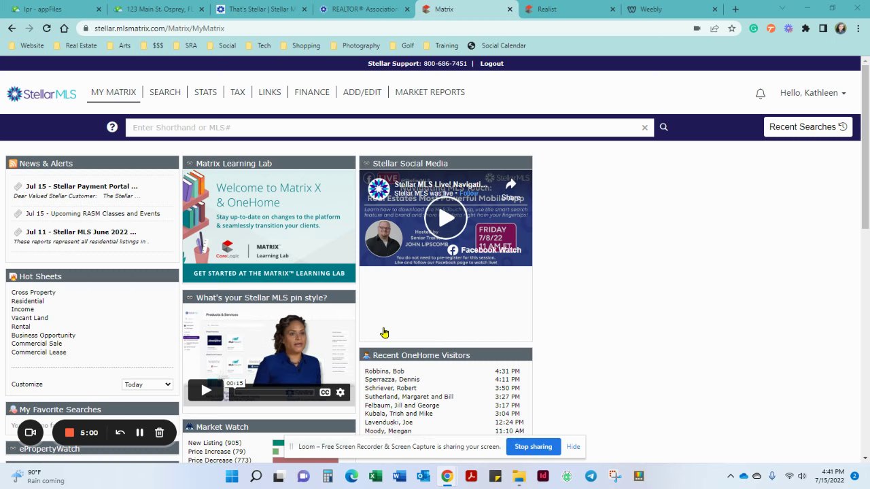Reload the current page
The image size is (870, 489).
point(46,29)
